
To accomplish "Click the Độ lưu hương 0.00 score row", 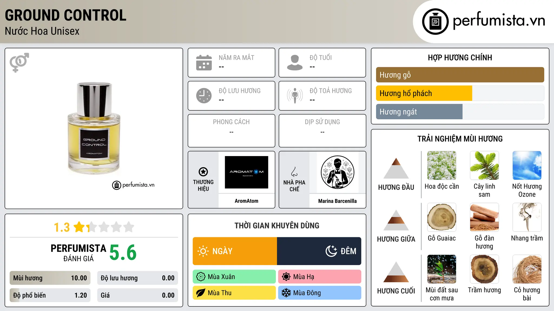I will pyautogui.click(x=137, y=278).
